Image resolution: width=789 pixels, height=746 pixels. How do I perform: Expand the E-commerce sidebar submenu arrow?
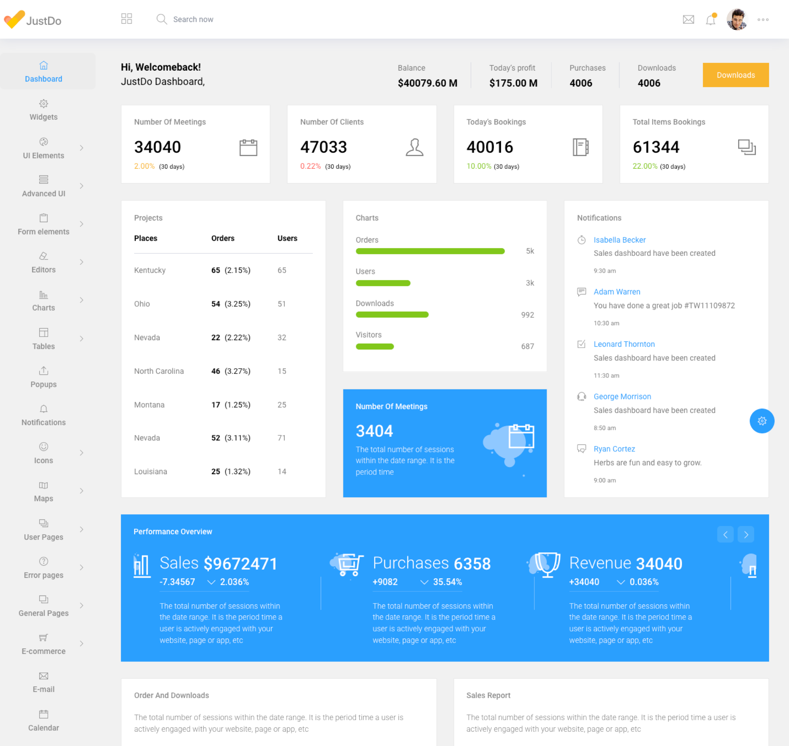[81, 643]
